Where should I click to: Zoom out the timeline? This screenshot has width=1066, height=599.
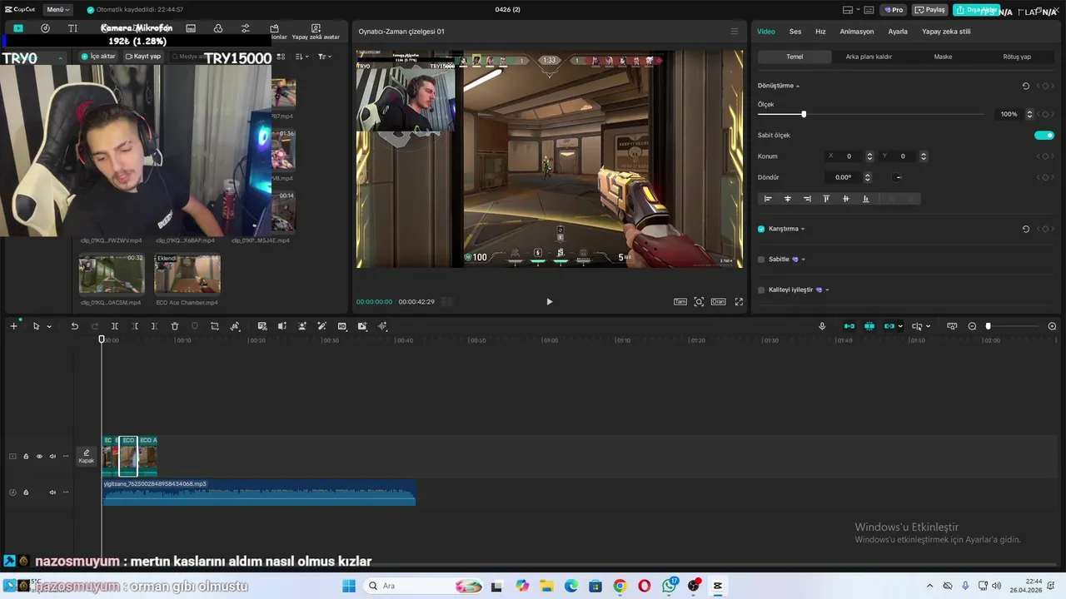point(972,326)
